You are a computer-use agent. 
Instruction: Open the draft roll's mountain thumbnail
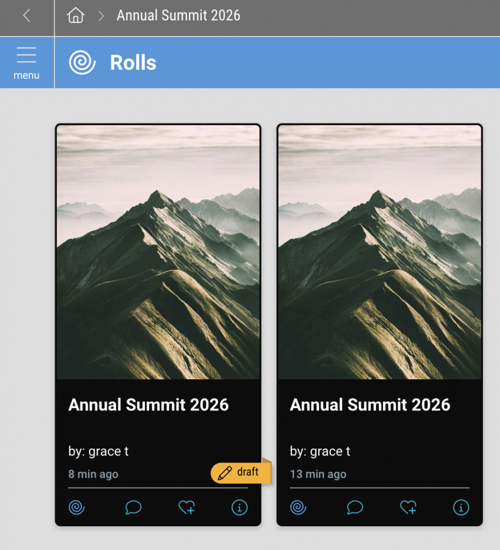click(x=158, y=252)
